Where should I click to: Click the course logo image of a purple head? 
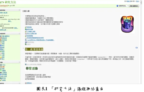127,24
